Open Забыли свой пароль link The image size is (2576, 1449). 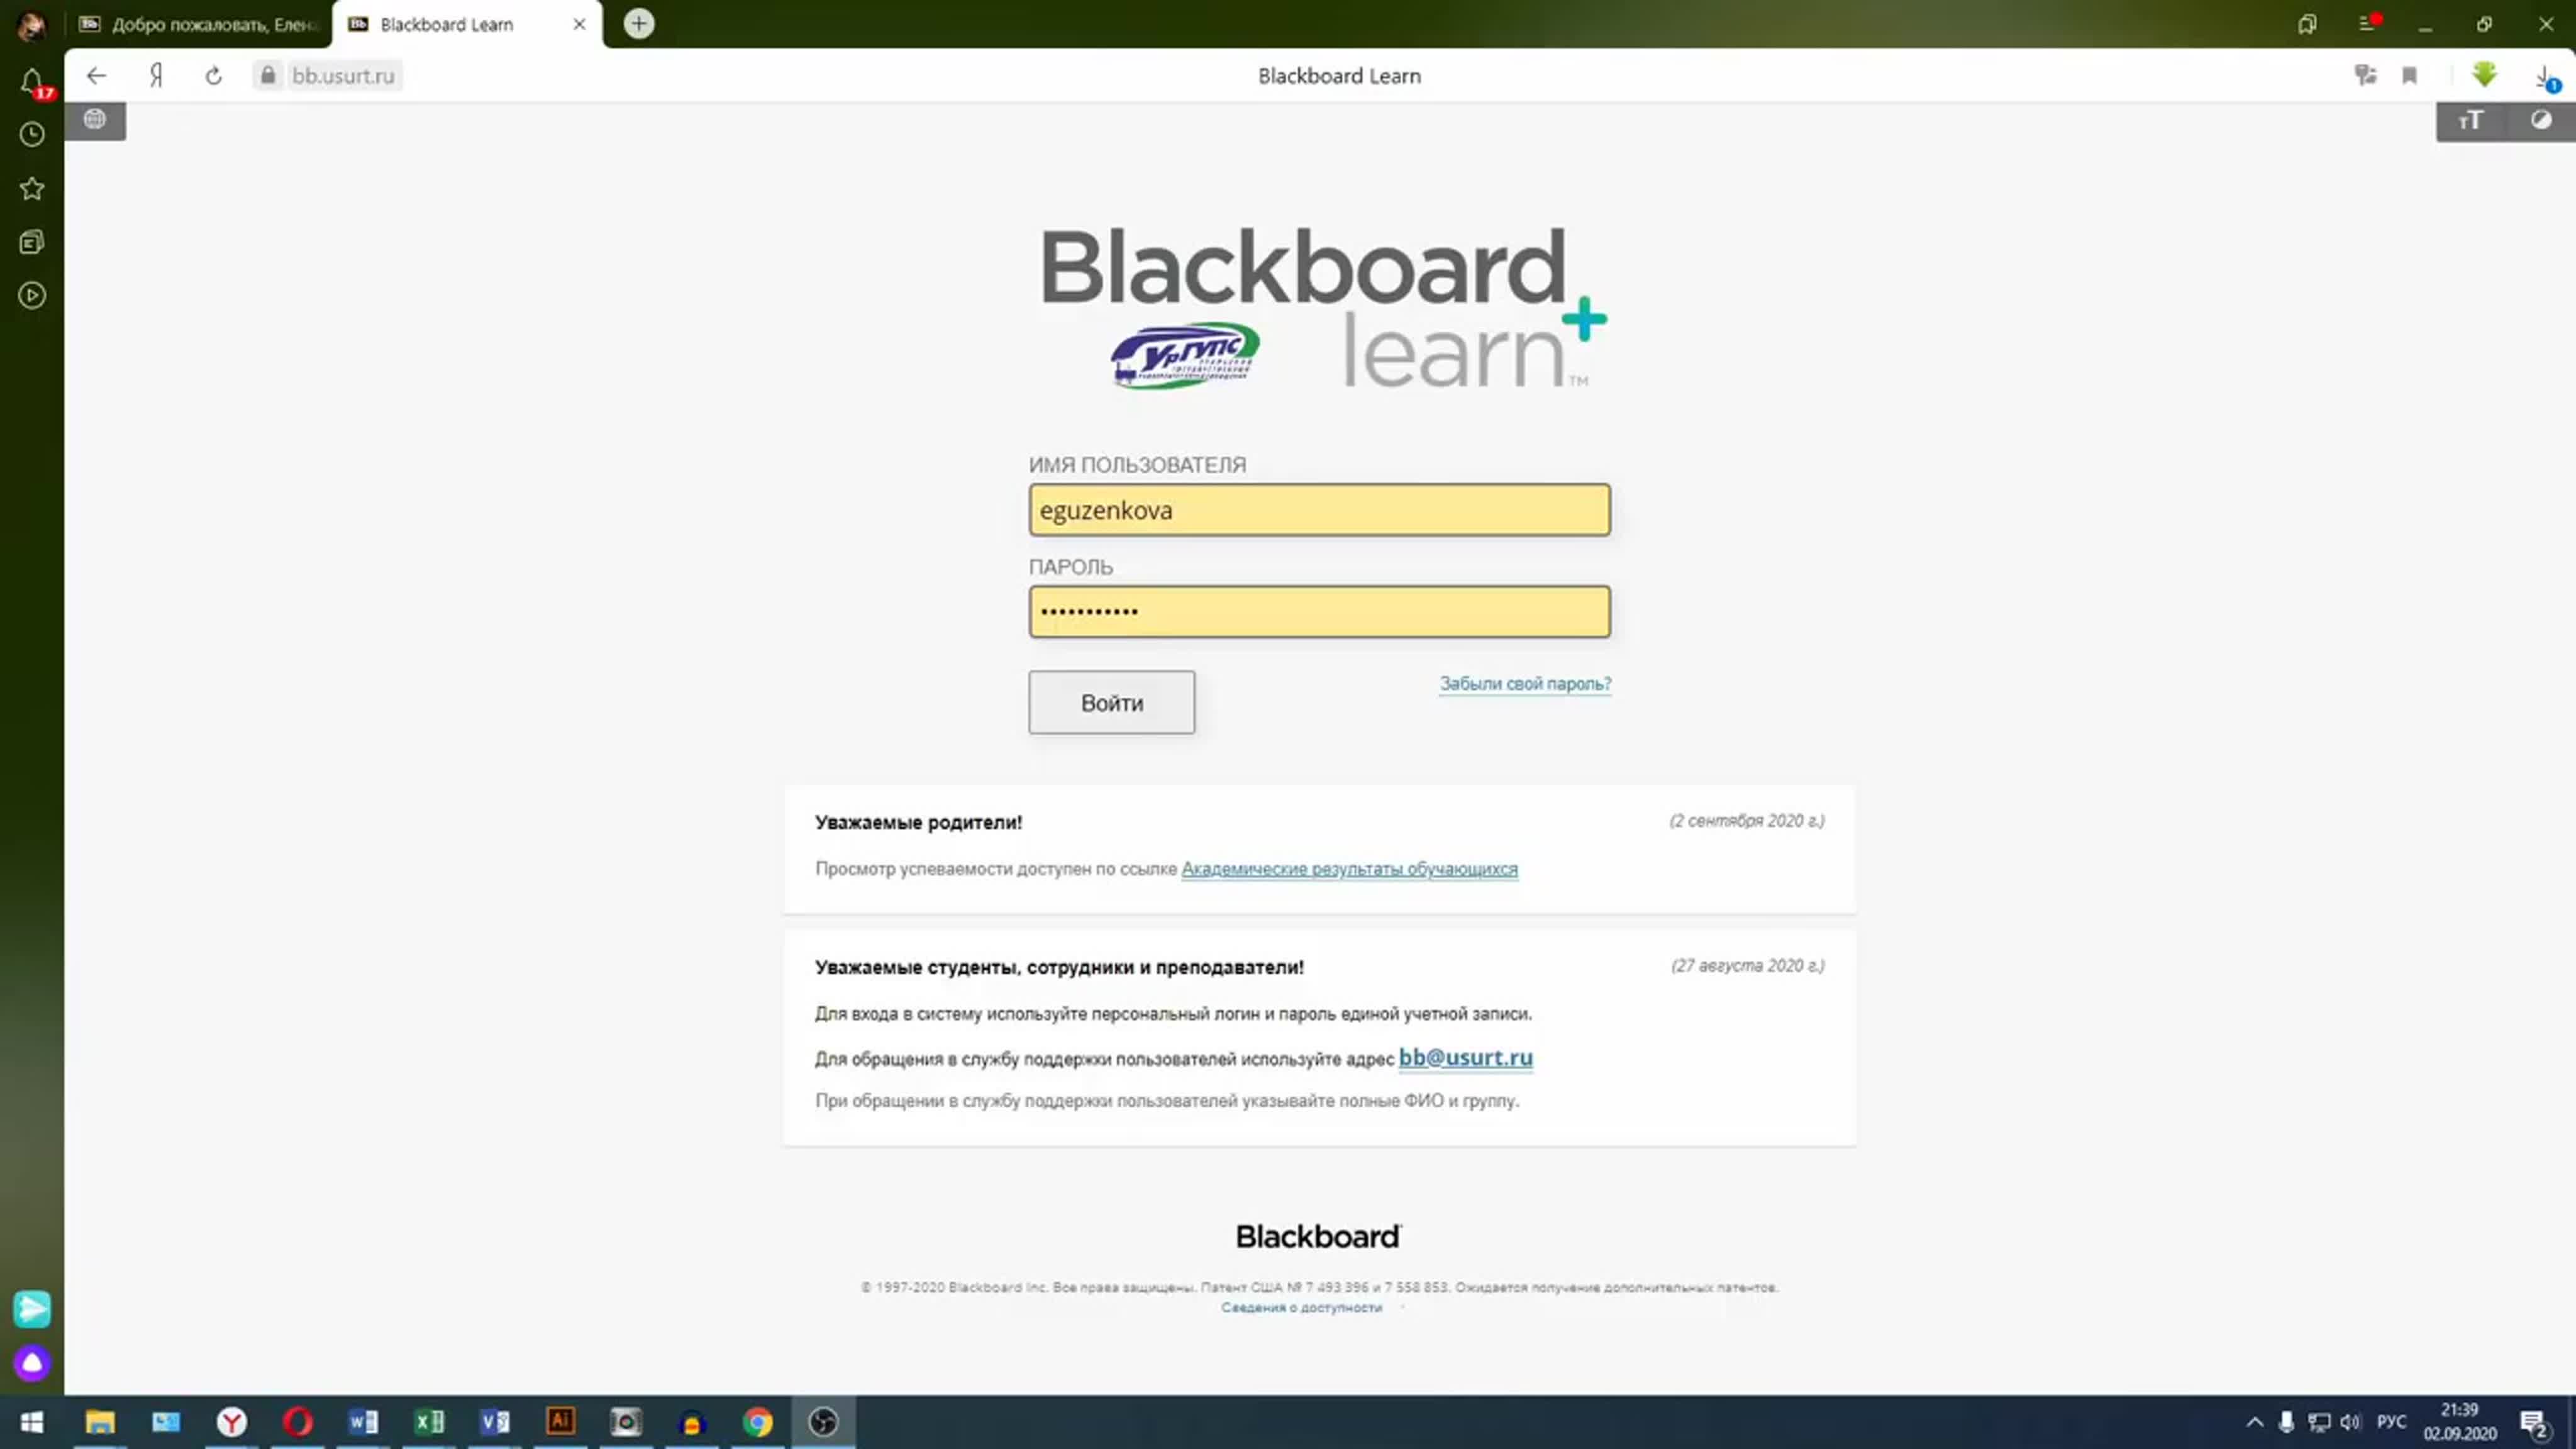coord(1525,684)
